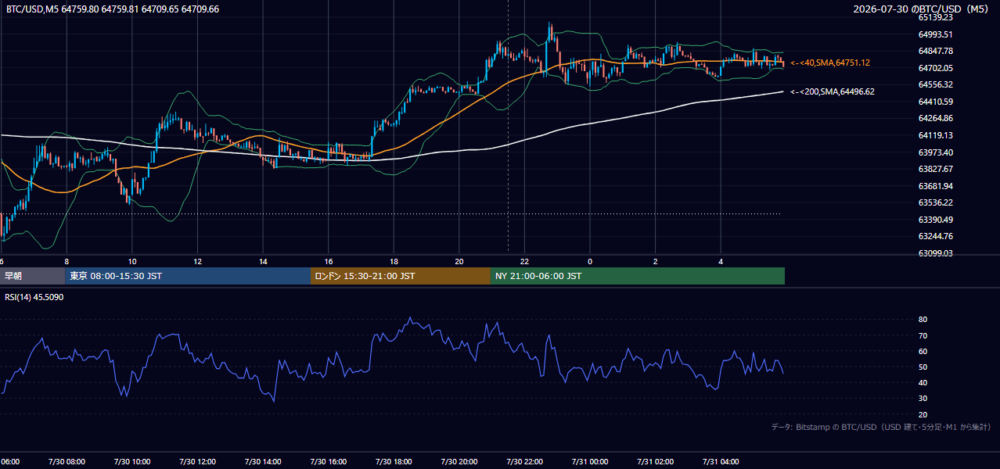Click price axis value 64119.13
This screenshot has width=1000, height=469.
(936, 135)
